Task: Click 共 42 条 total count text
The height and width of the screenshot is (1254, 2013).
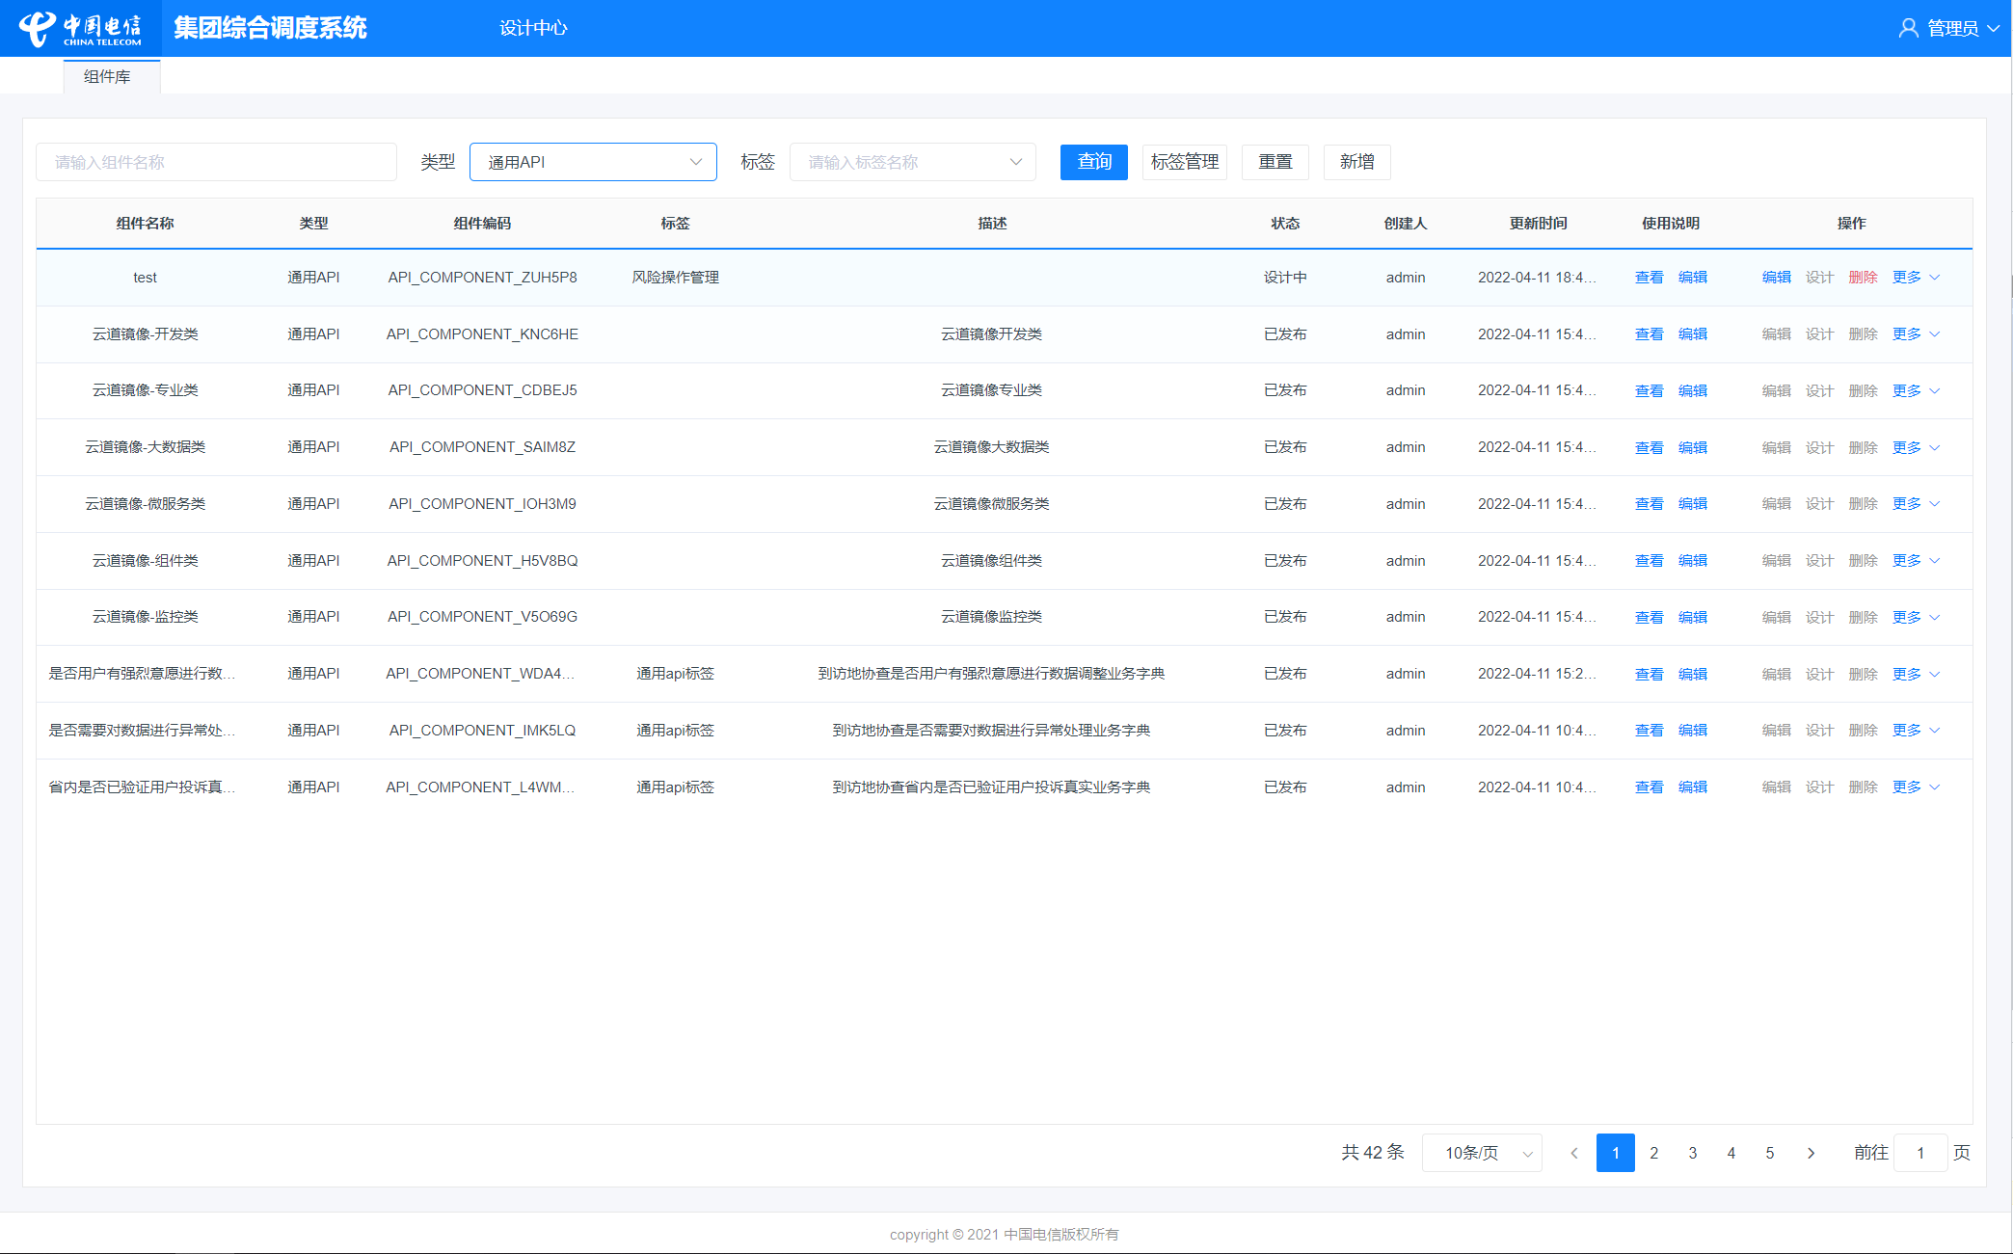Action: (x=1373, y=1153)
